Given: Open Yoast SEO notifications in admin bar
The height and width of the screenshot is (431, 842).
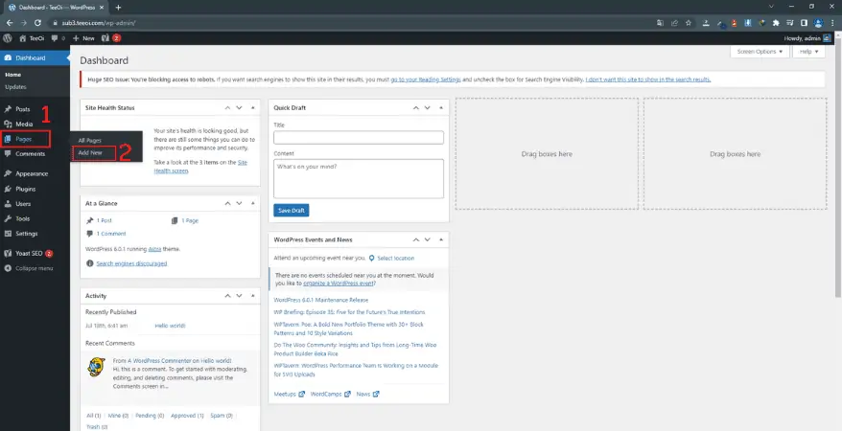Looking at the screenshot, I should [111, 38].
